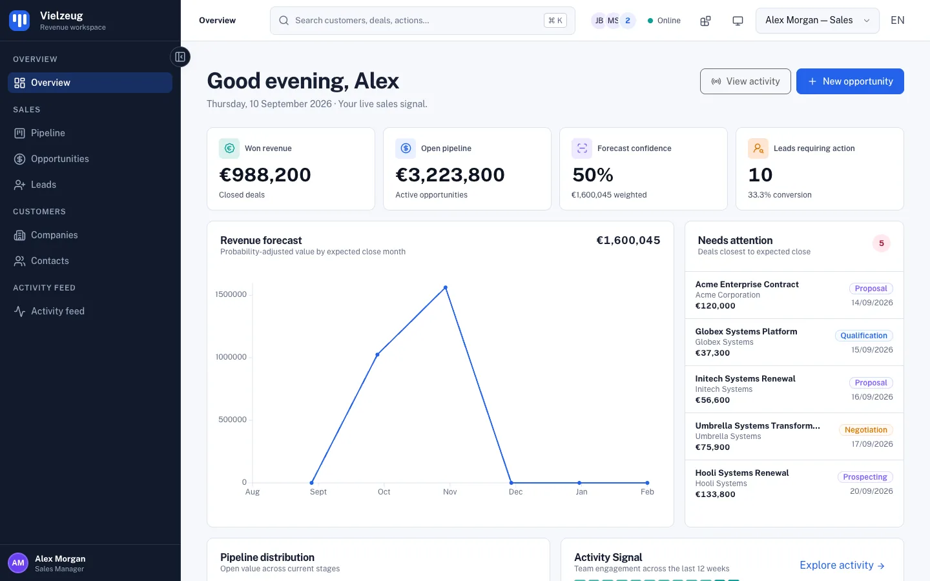
Task: Click the Explore activity link
Action: click(842, 565)
